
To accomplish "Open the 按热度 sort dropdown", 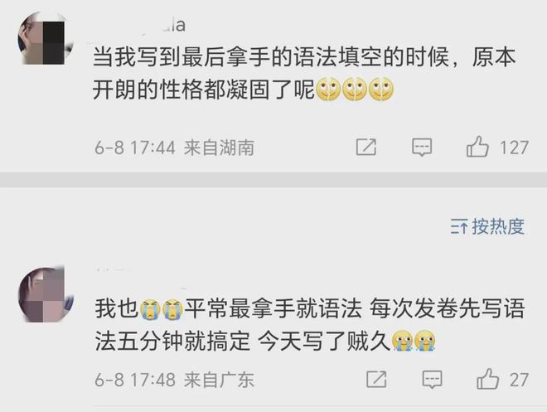I will 487,226.
